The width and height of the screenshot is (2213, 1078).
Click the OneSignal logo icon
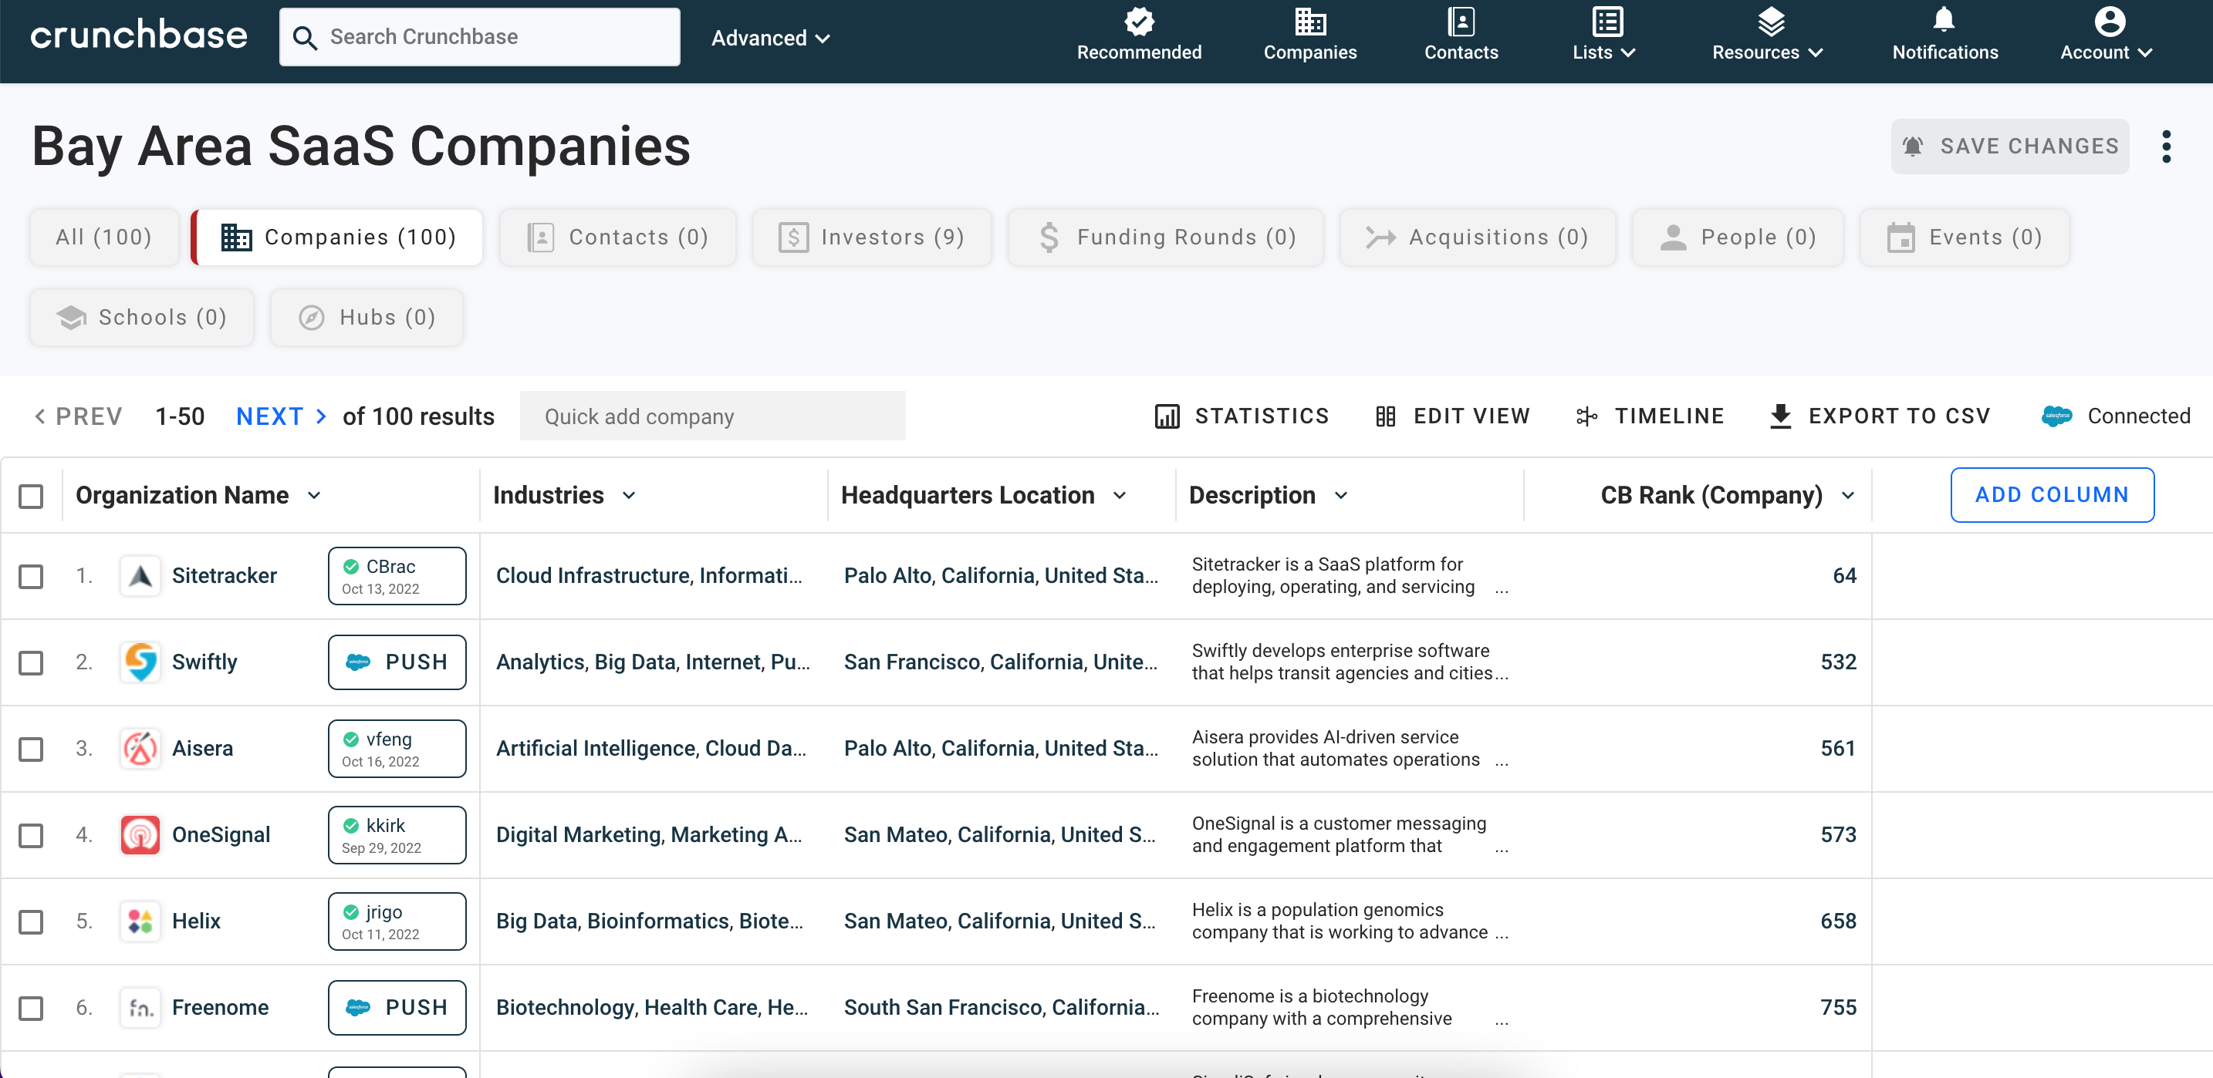click(x=140, y=835)
